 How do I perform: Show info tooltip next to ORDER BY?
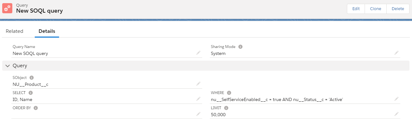[x=36, y=108]
